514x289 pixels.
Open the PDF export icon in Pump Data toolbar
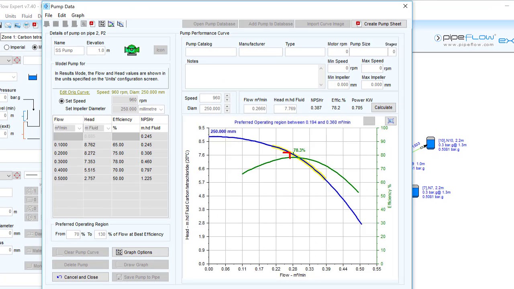(x=92, y=24)
